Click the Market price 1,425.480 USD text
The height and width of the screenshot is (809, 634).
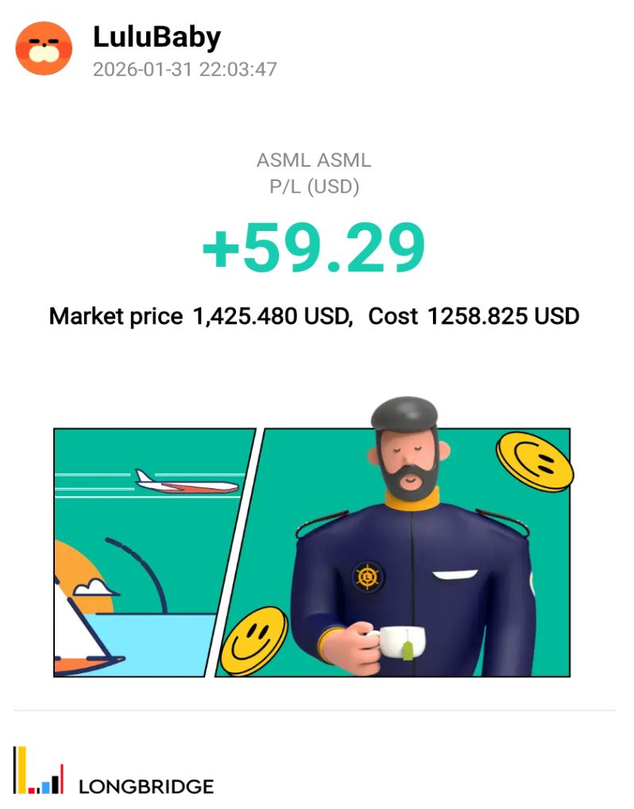[200, 317]
